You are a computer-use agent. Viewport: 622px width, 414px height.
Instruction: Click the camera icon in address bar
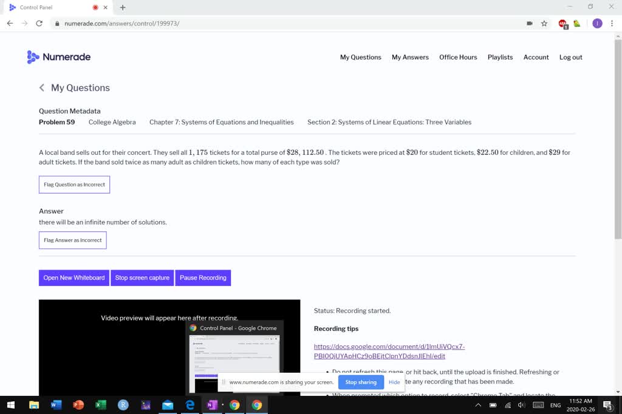pos(530,24)
